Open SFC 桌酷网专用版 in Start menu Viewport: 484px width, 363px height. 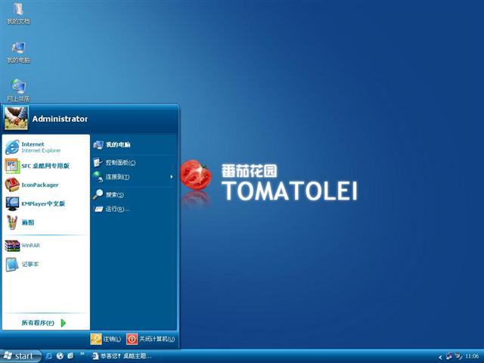coord(45,166)
